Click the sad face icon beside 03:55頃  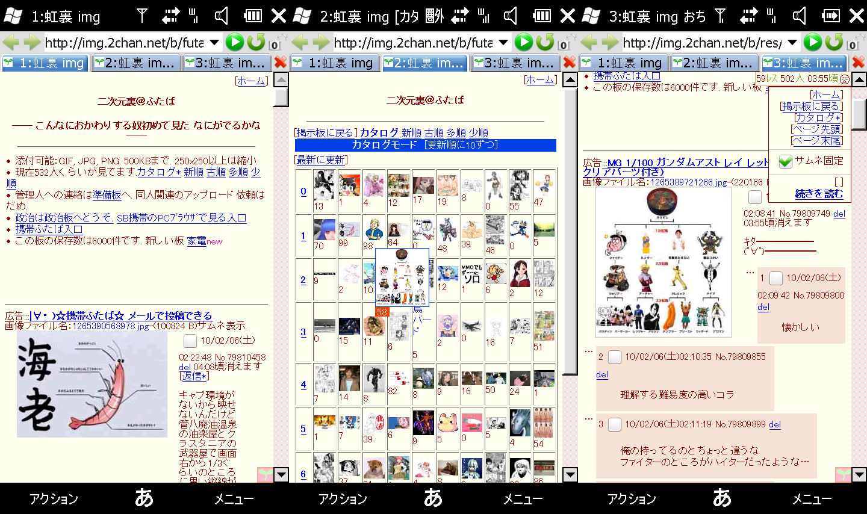(x=844, y=79)
